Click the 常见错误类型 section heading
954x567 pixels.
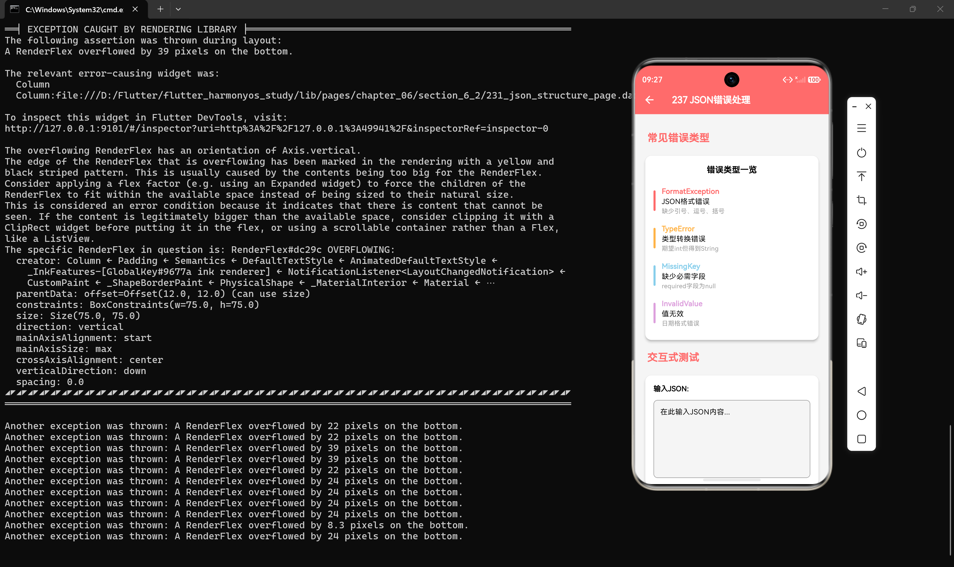point(678,138)
